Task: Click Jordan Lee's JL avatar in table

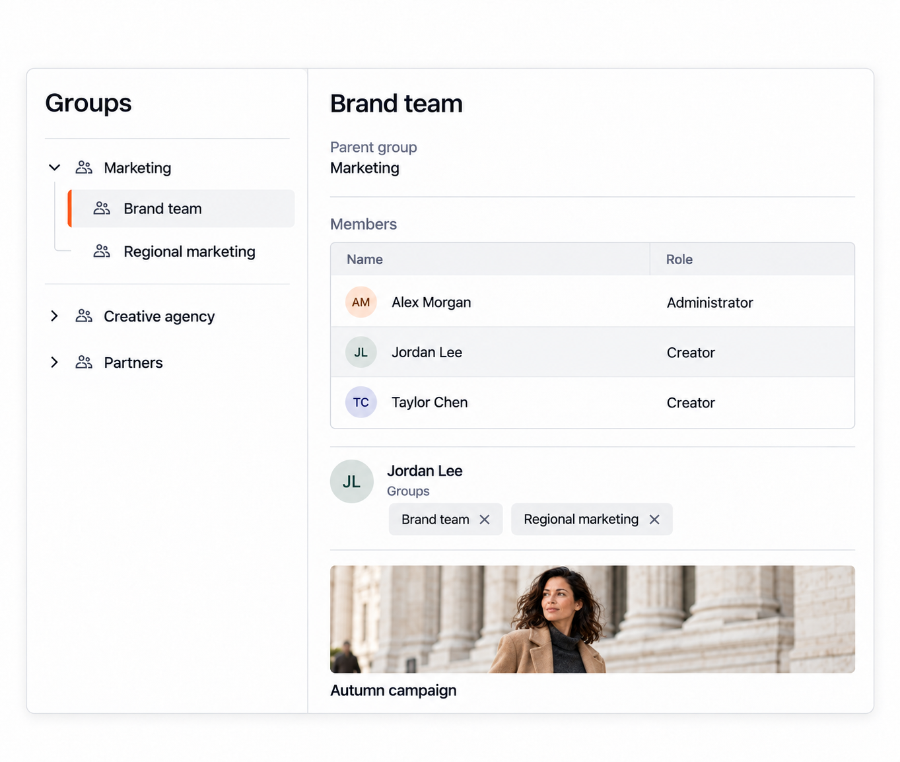Action: point(361,353)
